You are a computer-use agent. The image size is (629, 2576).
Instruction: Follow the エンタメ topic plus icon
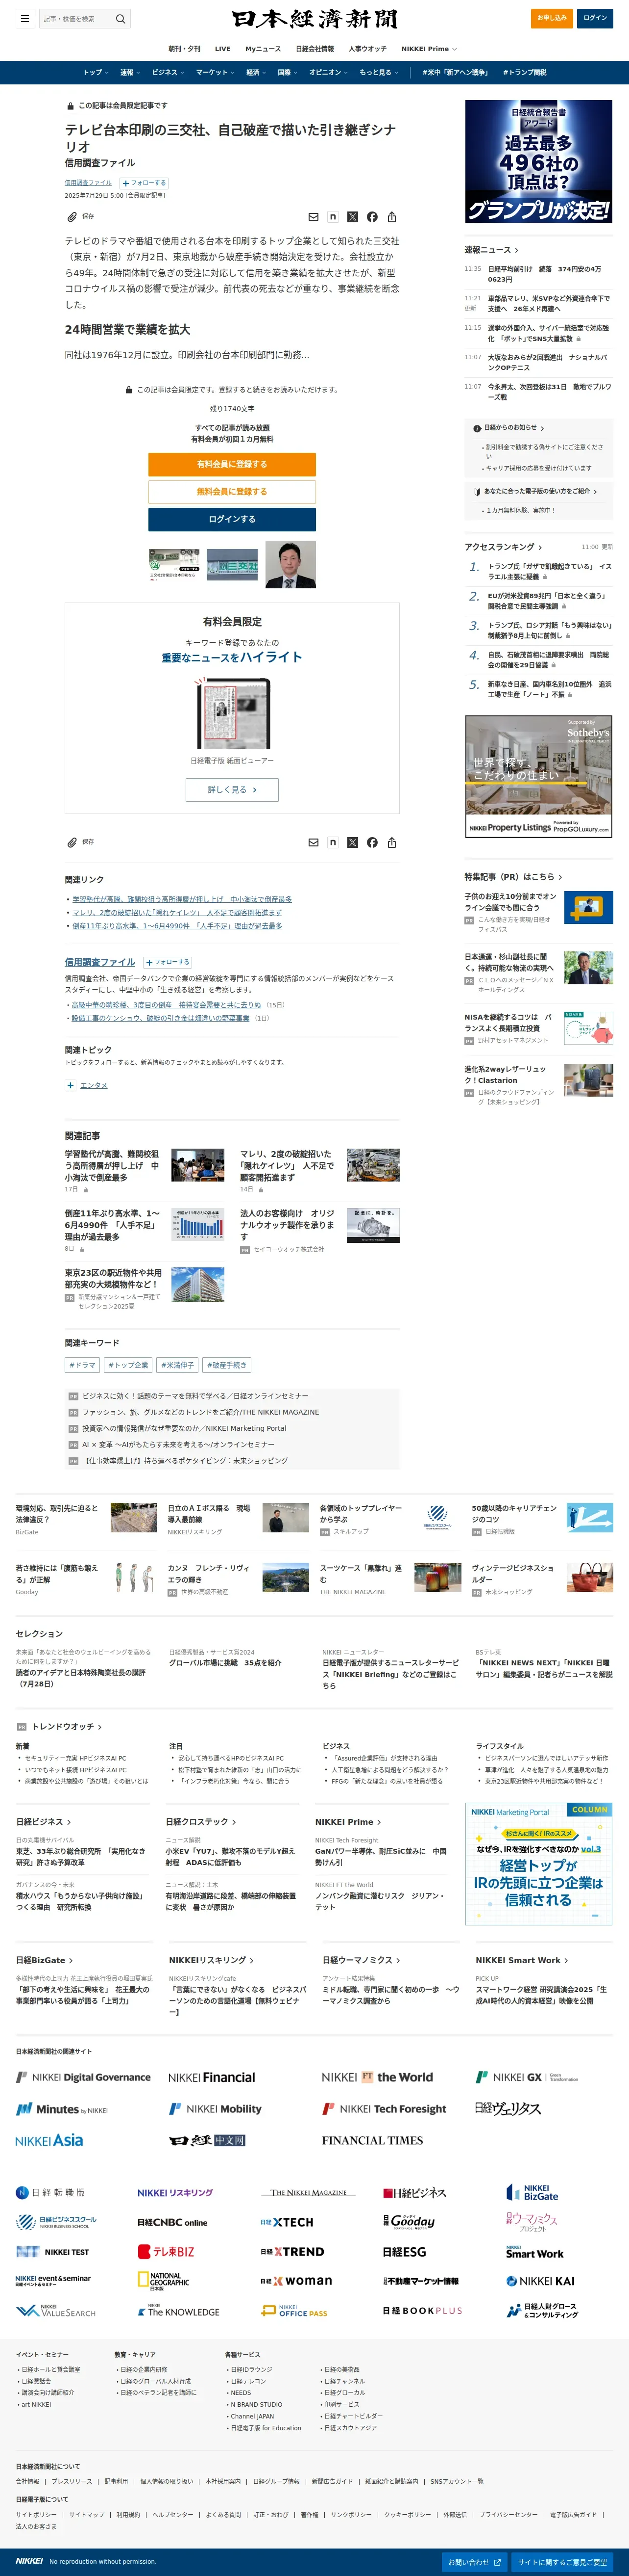[70, 1085]
